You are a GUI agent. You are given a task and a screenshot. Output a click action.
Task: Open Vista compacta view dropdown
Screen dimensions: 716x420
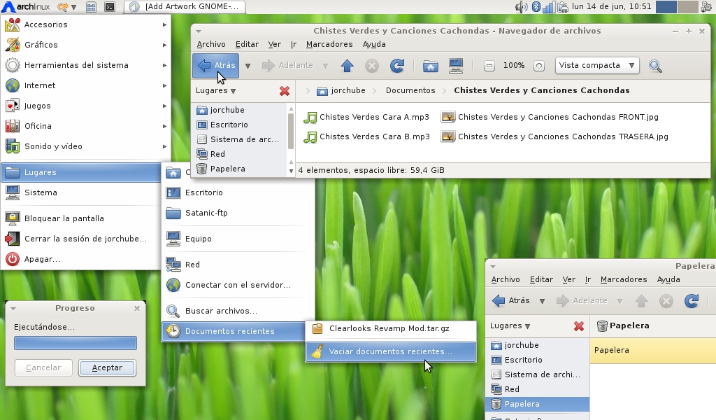tap(597, 65)
